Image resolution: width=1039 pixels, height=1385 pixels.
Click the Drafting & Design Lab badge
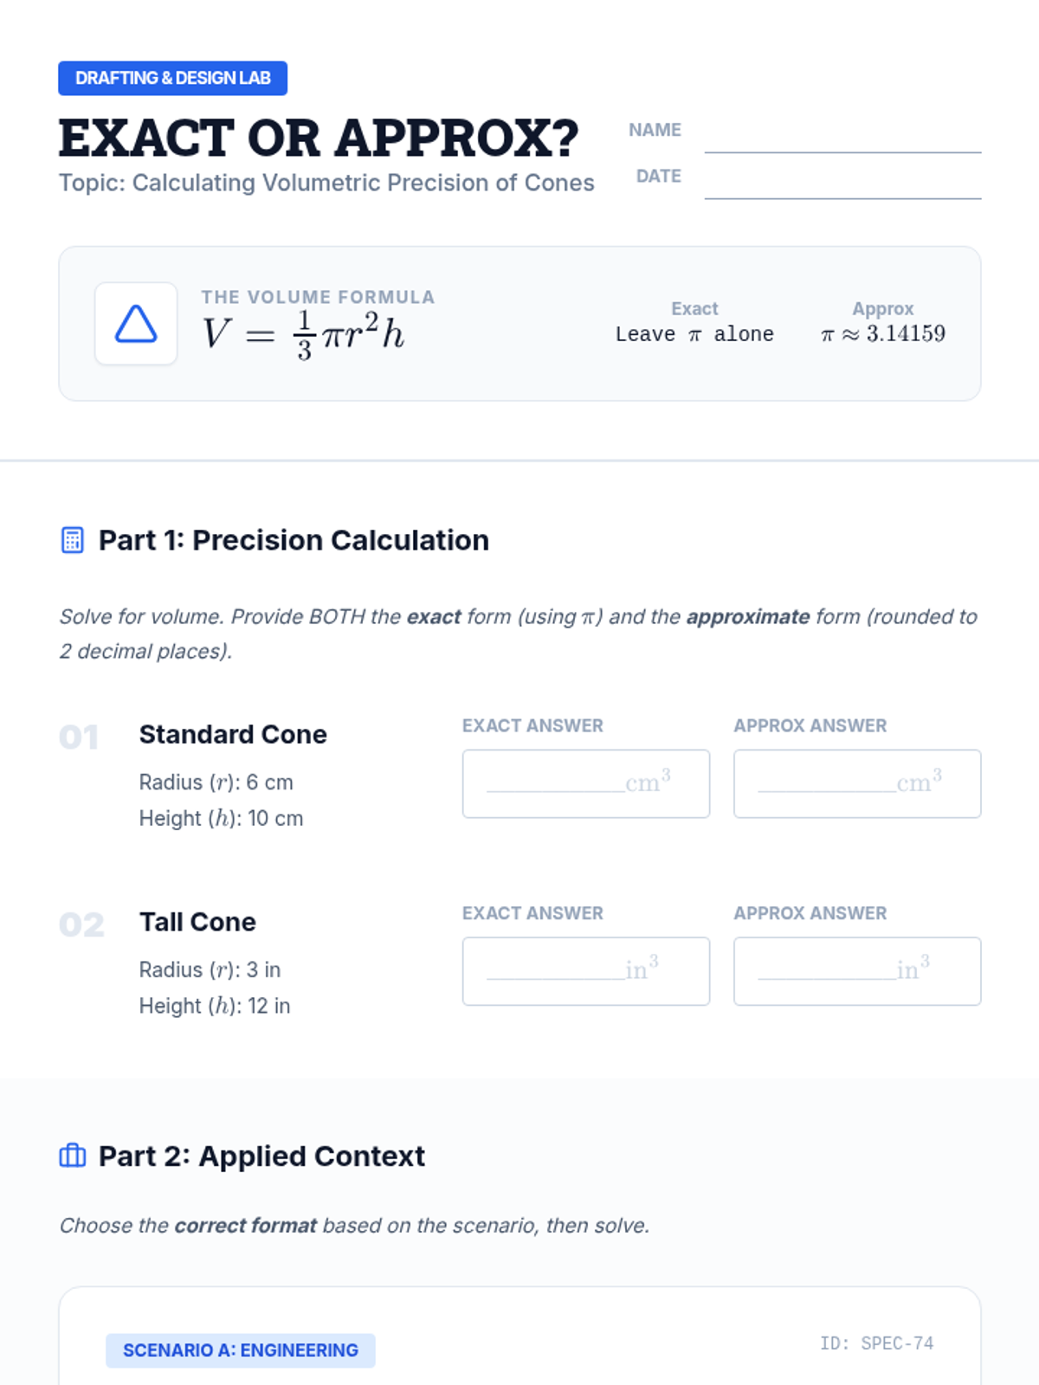tap(172, 78)
